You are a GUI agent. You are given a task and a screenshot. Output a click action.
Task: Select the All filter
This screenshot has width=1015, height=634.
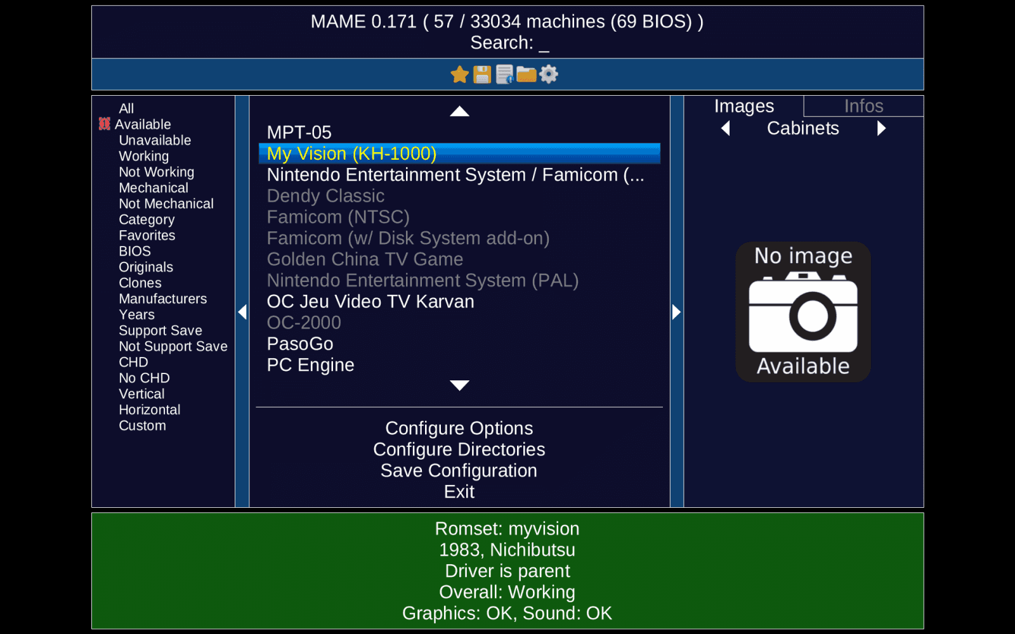tap(126, 108)
